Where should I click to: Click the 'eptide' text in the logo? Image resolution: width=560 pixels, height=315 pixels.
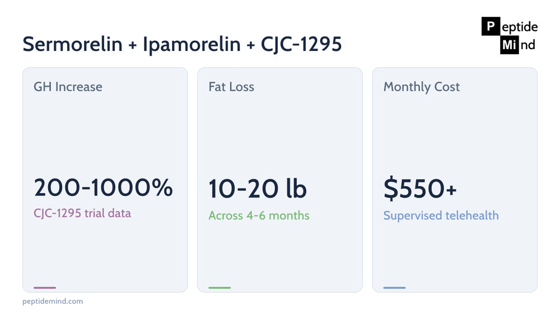click(x=520, y=27)
